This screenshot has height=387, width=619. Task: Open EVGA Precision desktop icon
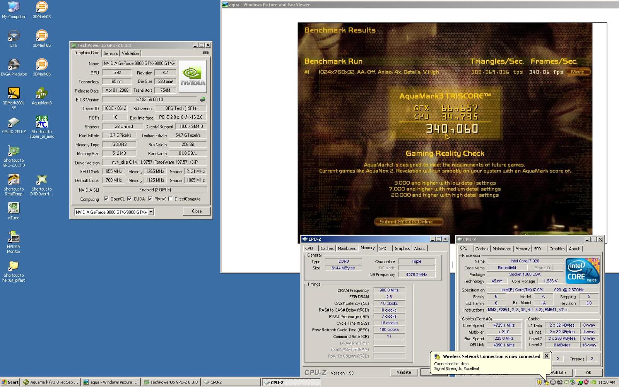tap(14, 67)
